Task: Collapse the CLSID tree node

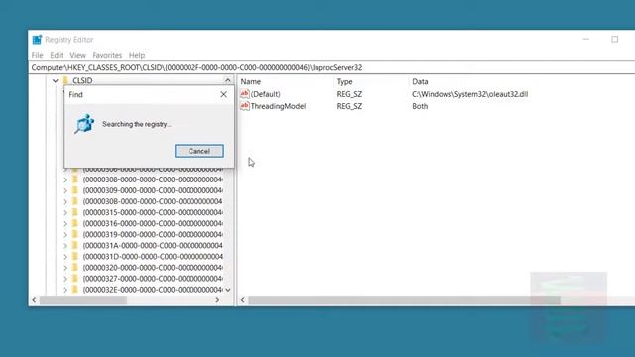Action: (x=56, y=81)
